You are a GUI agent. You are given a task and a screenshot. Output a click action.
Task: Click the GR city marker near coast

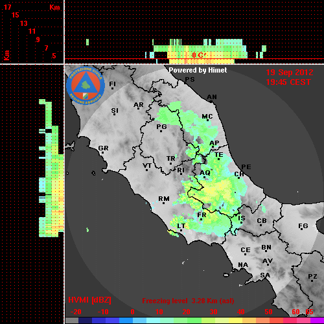[x=102, y=153]
